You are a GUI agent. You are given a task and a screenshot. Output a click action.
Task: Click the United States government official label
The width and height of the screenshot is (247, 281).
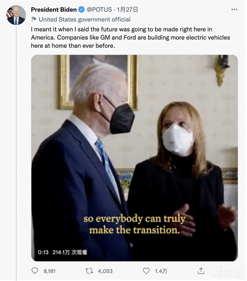85,19
